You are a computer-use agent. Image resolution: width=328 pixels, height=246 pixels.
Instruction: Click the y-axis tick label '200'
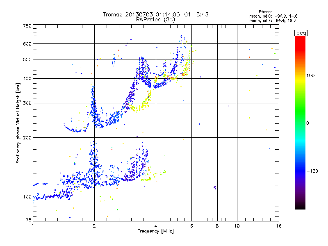[27, 138]
